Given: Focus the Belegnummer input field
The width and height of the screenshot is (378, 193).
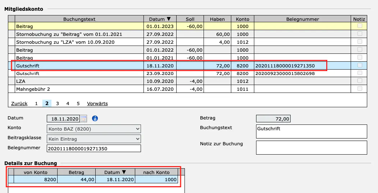Looking at the screenshot, I should 94,149.
